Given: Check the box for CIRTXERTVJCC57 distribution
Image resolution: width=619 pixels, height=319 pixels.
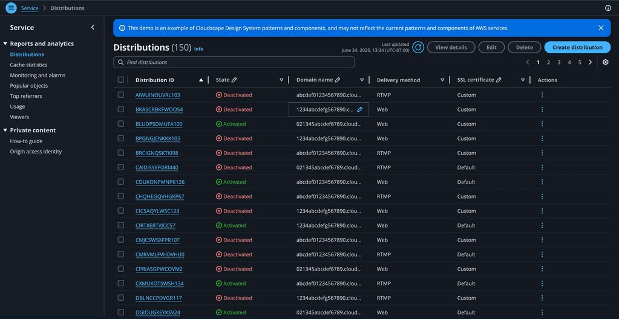Looking at the screenshot, I should [121, 225].
